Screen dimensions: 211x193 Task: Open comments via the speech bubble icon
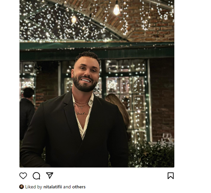[x=36, y=176]
